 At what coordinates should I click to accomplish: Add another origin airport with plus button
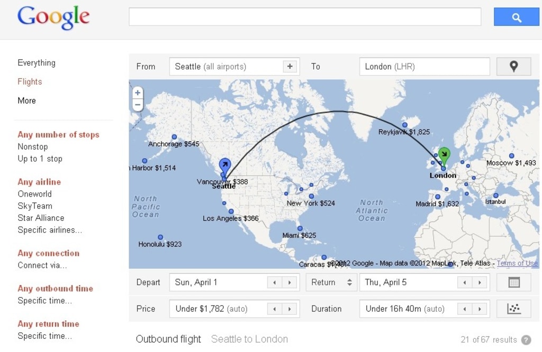(290, 67)
